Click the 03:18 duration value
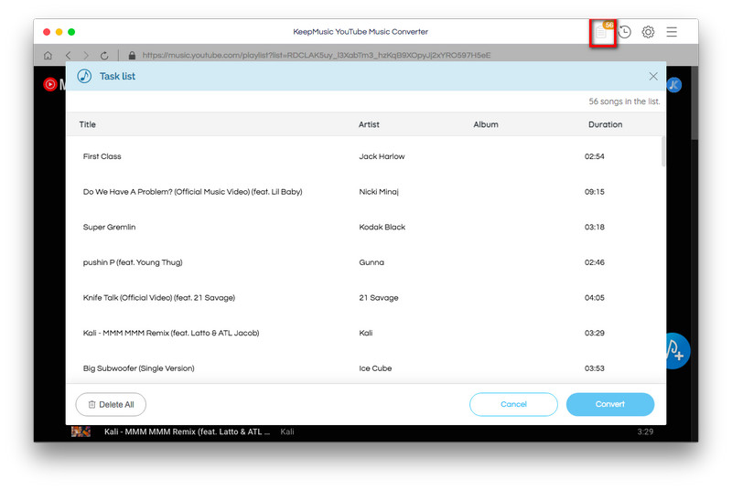 (x=594, y=227)
